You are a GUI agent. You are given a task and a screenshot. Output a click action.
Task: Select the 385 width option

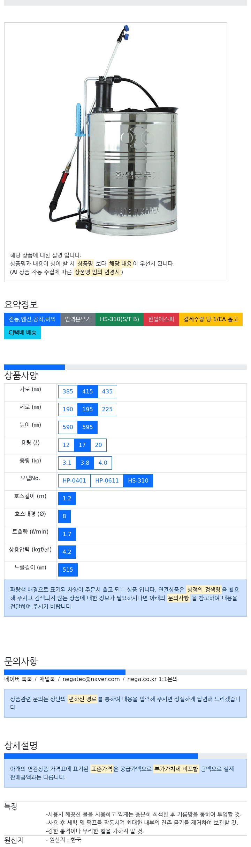68,391
